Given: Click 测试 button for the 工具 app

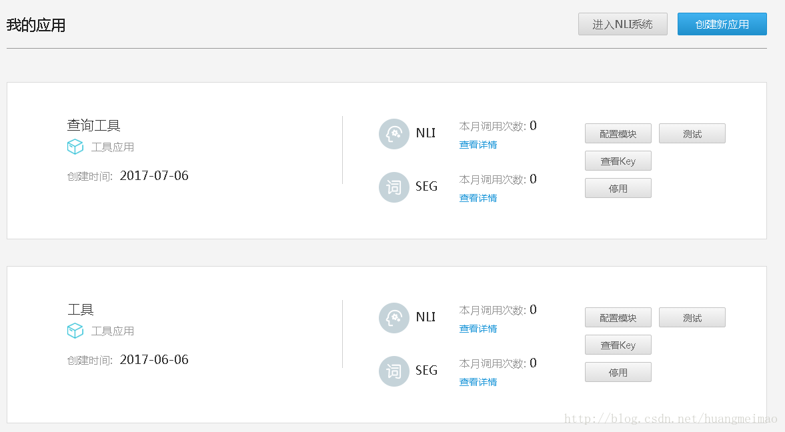Looking at the screenshot, I should (x=692, y=318).
